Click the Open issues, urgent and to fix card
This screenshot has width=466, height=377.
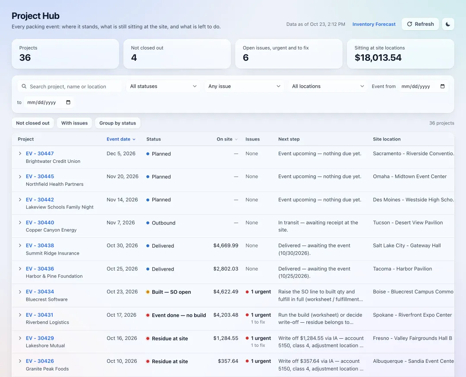[x=289, y=54]
